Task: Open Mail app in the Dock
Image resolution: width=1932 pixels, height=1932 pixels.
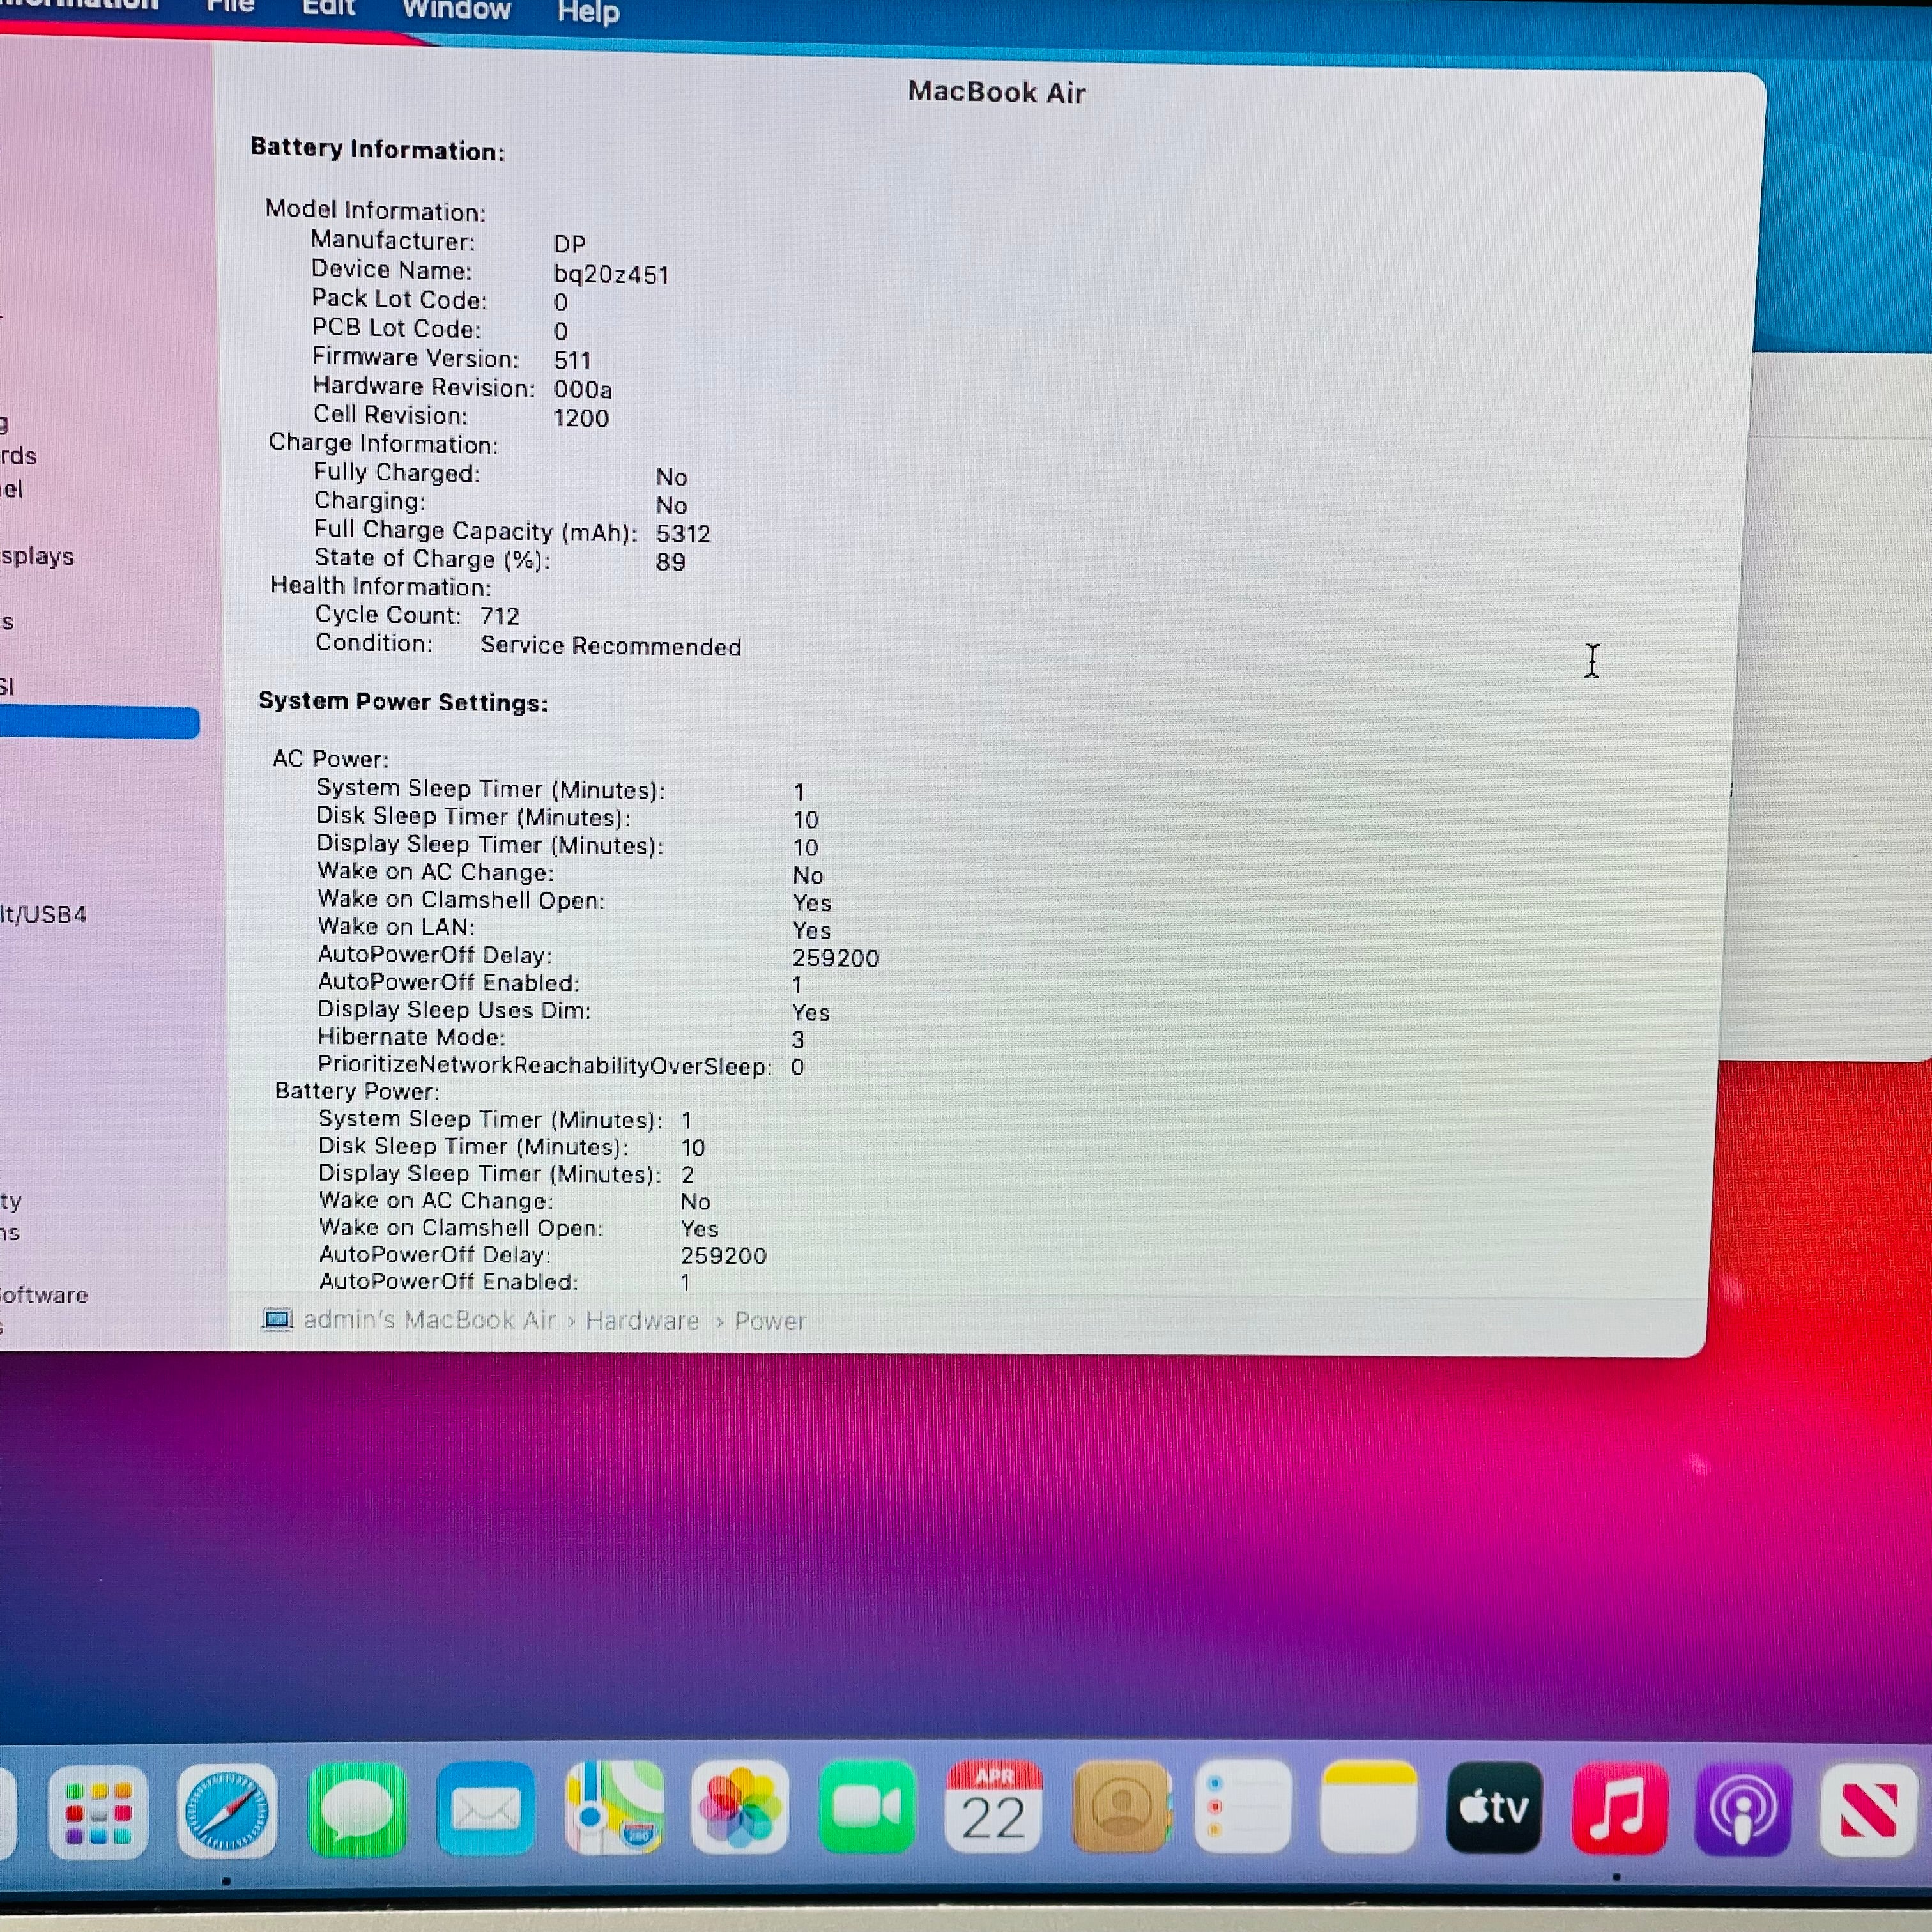Action: coord(485,1809)
